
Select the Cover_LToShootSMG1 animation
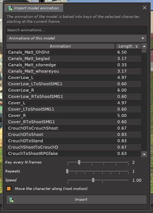[x=74, y=109]
